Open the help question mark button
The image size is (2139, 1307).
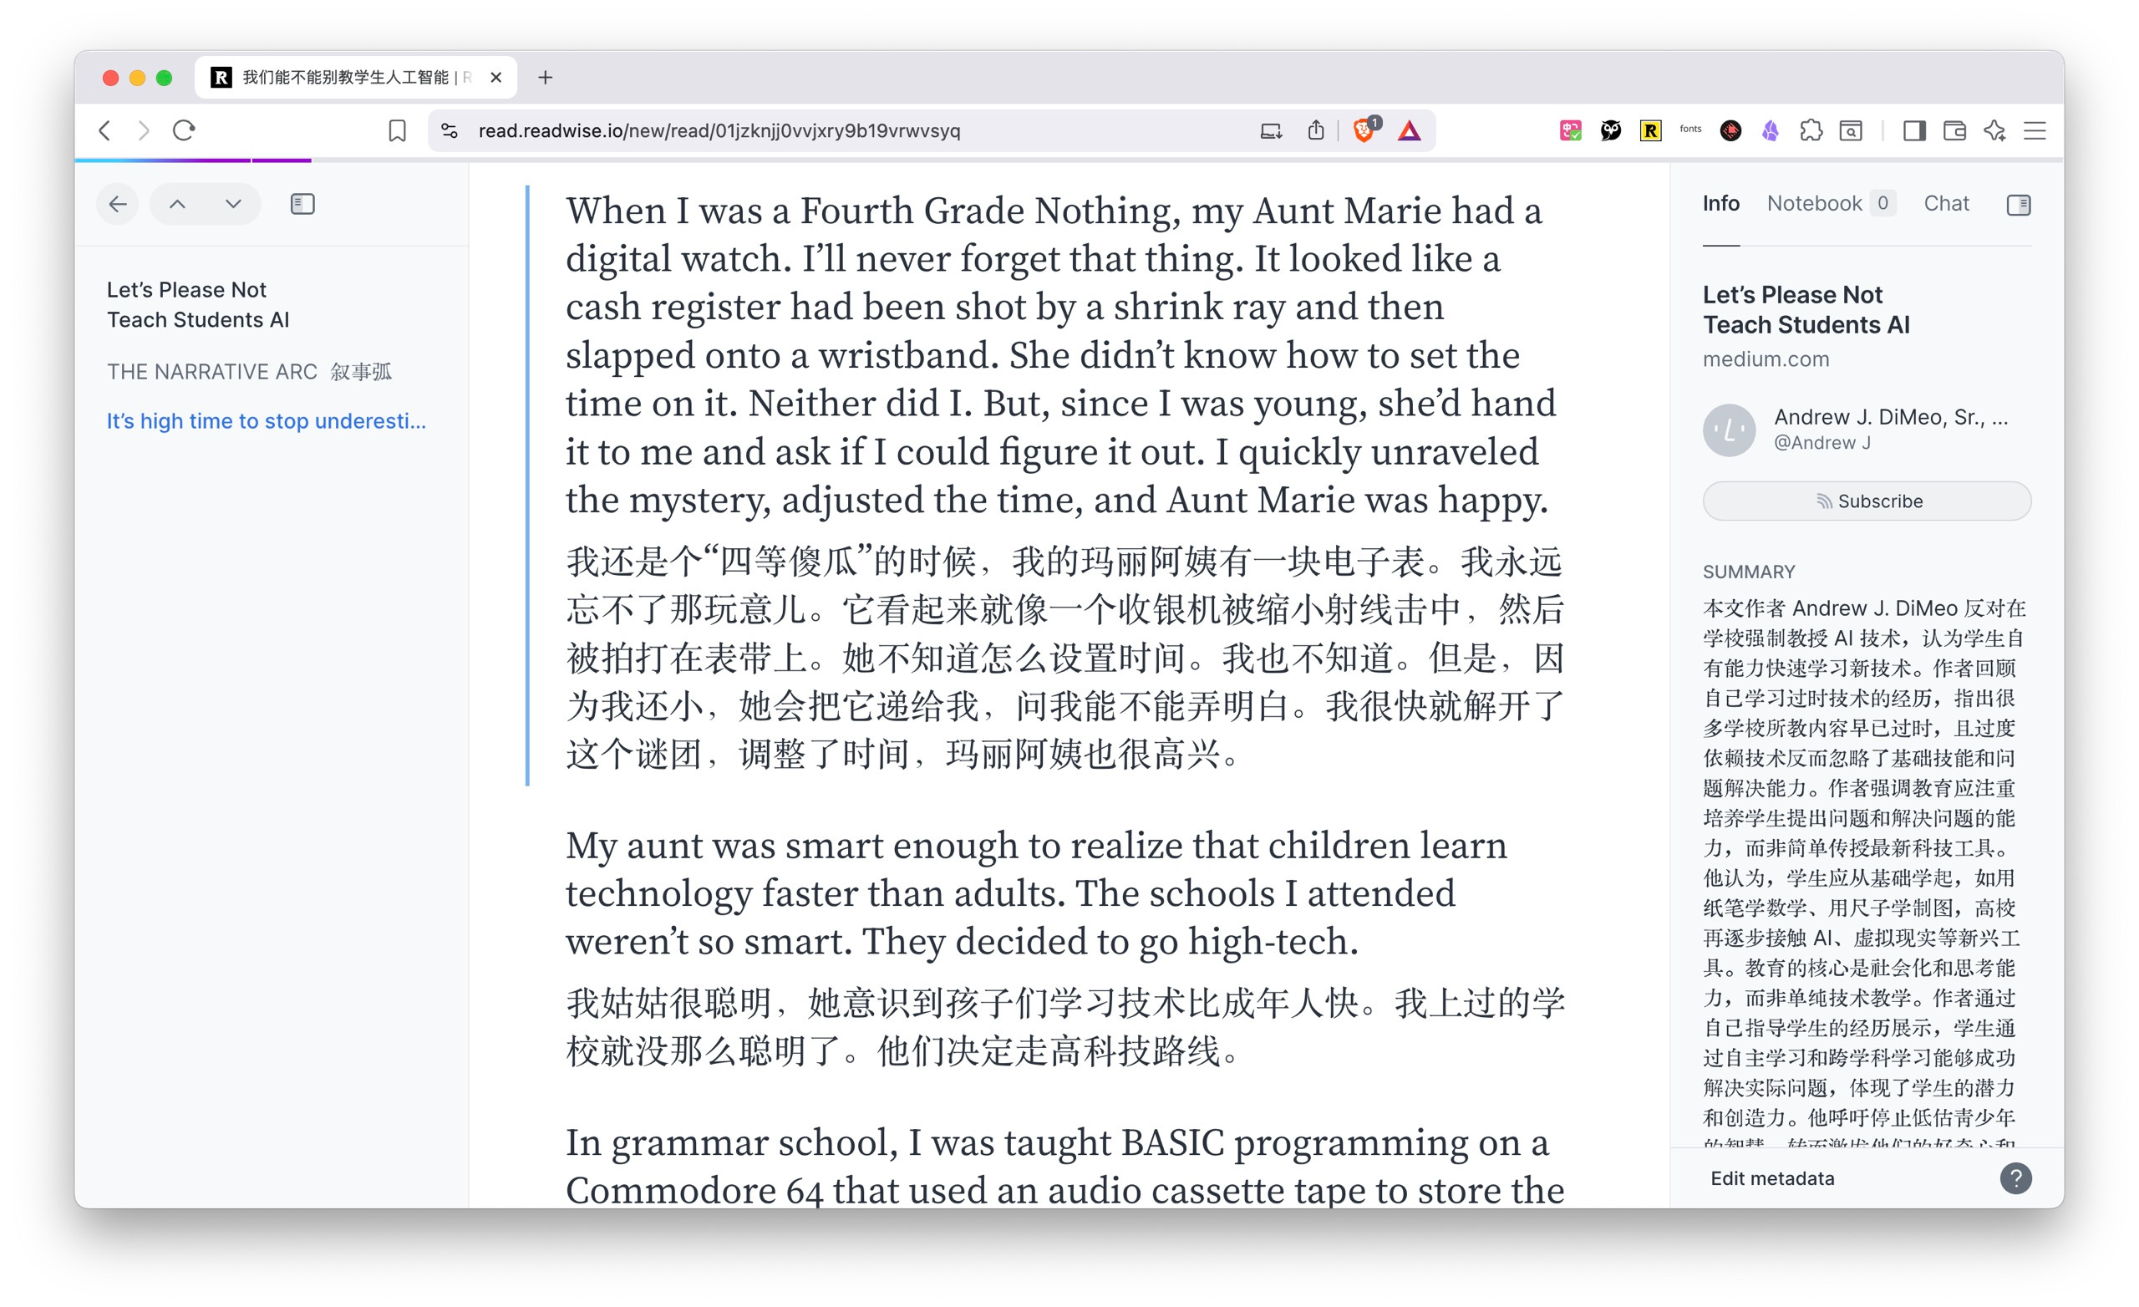click(x=2015, y=1178)
